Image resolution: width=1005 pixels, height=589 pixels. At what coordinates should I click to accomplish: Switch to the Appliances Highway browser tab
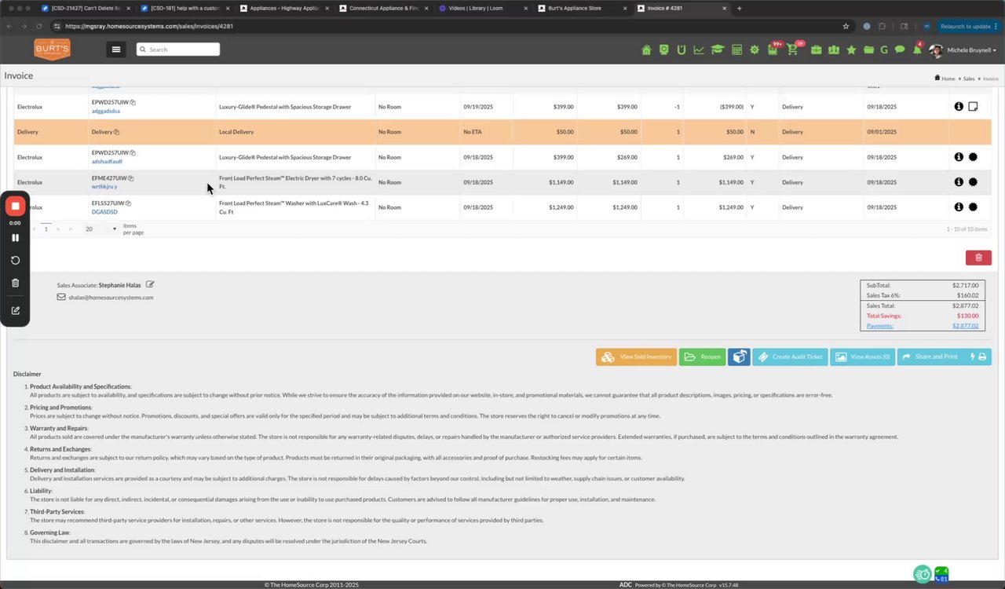coord(284,8)
